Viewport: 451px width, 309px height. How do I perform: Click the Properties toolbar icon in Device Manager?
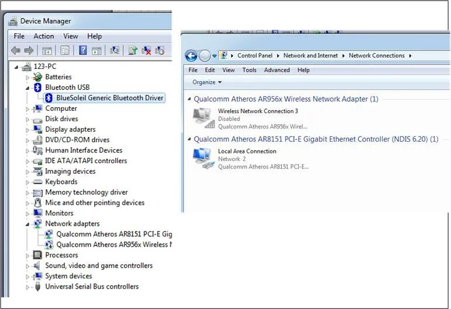[x=65, y=51]
